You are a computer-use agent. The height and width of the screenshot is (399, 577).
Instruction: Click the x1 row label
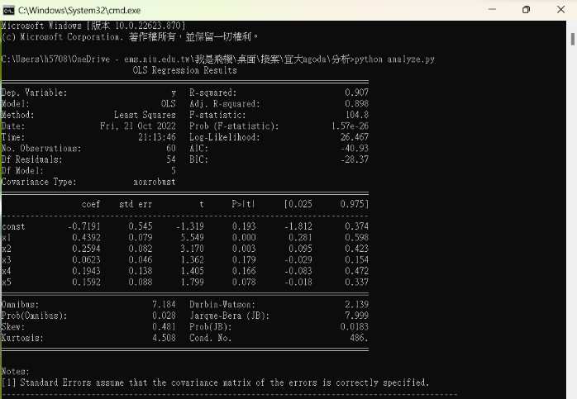(7, 237)
